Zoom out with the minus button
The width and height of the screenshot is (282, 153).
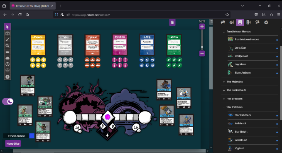point(202,54)
